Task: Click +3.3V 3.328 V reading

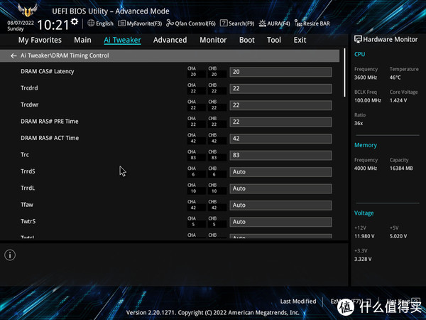Action: (x=363, y=259)
